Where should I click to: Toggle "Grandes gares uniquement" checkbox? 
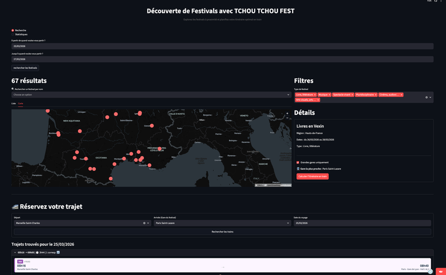(298, 162)
